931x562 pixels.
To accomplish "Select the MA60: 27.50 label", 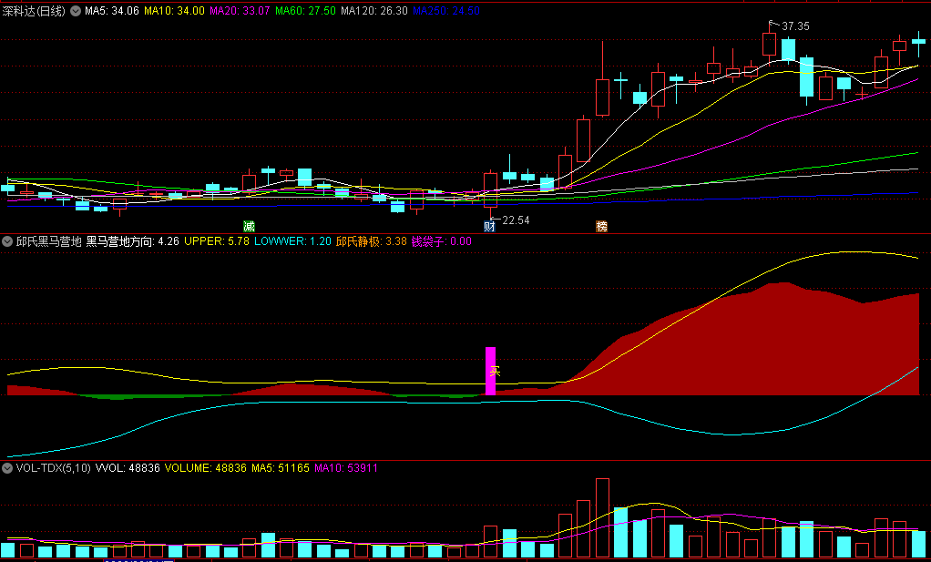I will [x=306, y=11].
